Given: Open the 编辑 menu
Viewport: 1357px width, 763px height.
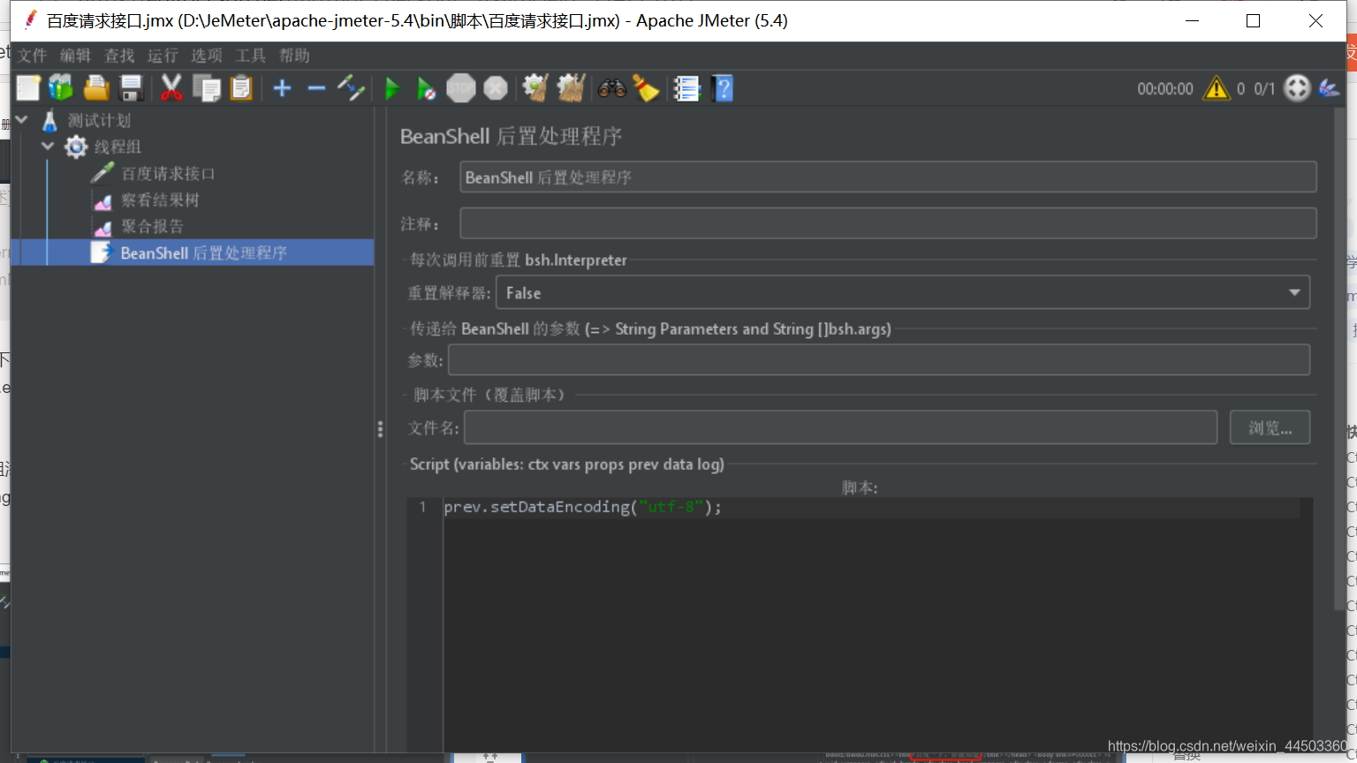Looking at the screenshot, I should (x=76, y=56).
